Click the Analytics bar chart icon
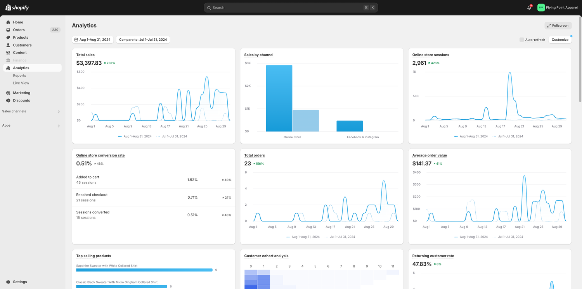The image size is (582, 289). click(8, 68)
